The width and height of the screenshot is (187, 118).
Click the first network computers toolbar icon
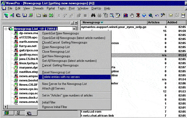pyautogui.click(x=6, y=15)
